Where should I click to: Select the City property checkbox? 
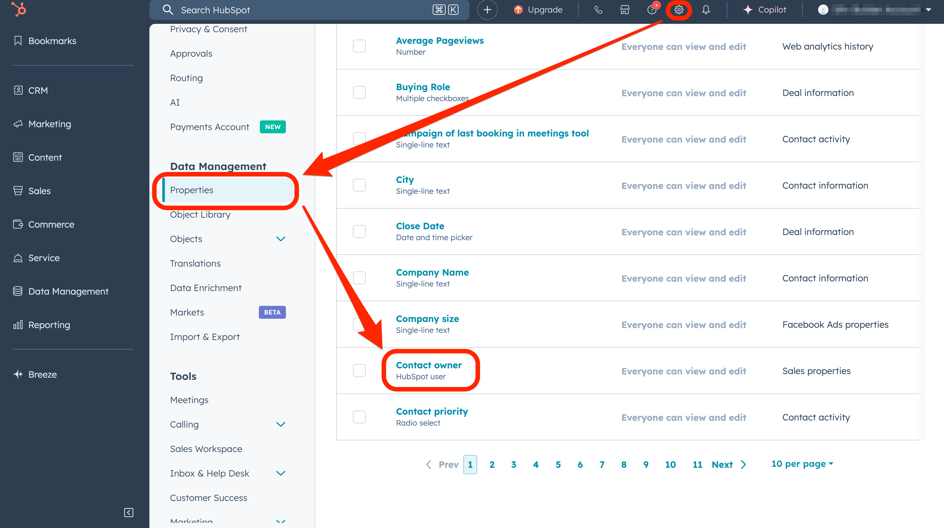tap(359, 185)
